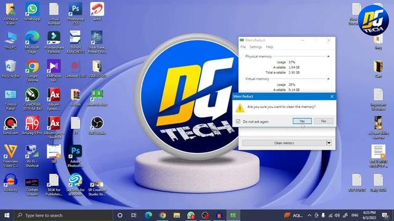Open CorelDRAW 2019 desktop shortcut
394x221 pixels.
pyautogui.click(x=32, y=99)
